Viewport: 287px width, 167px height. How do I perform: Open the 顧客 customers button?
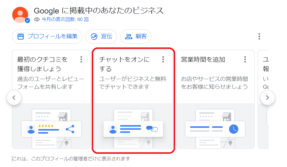click(x=136, y=36)
